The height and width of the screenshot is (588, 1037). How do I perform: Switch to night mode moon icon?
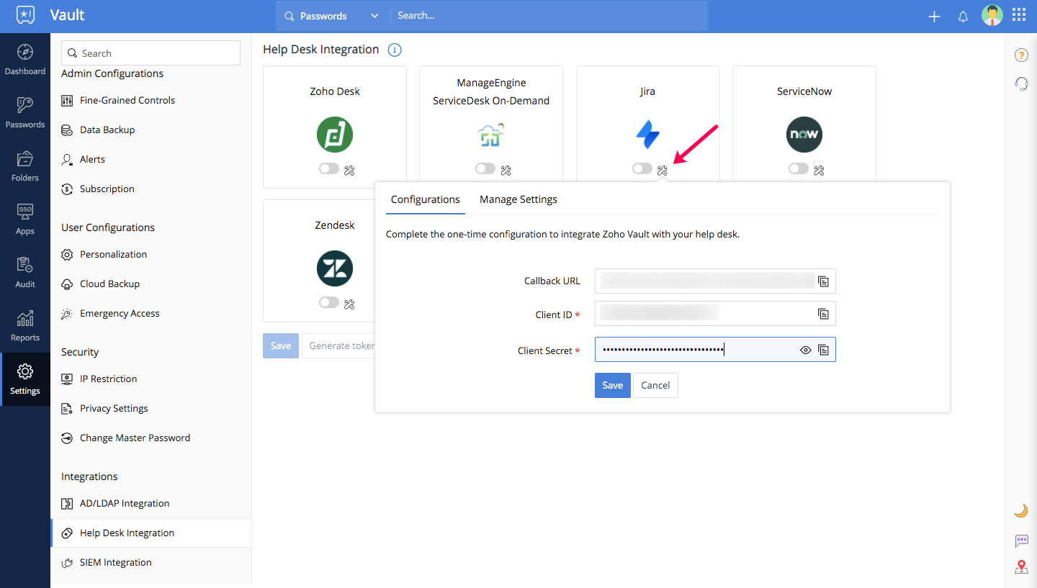coord(1020,510)
